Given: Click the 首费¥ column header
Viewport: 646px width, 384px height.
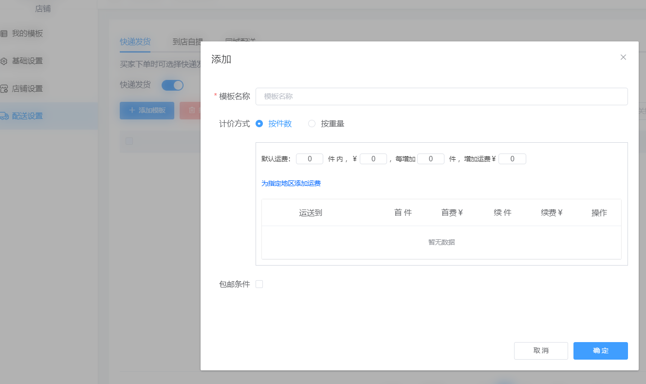Looking at the screenshot, I should [452, 213].
